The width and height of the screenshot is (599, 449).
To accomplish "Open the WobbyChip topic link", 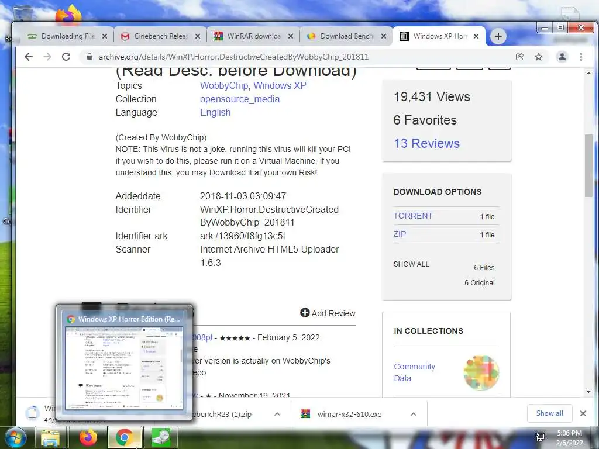I will 224,85.
